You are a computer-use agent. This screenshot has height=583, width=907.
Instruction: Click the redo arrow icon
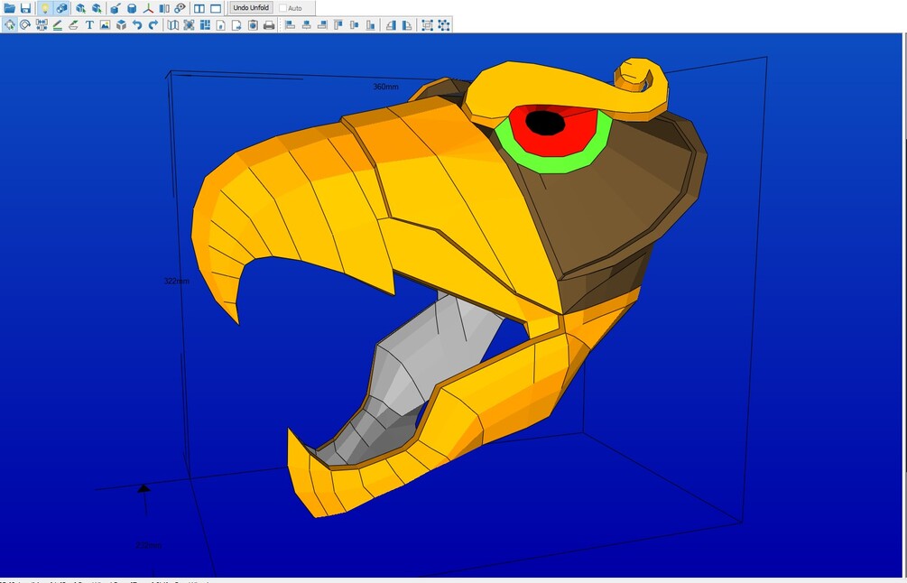click(153, 25)
